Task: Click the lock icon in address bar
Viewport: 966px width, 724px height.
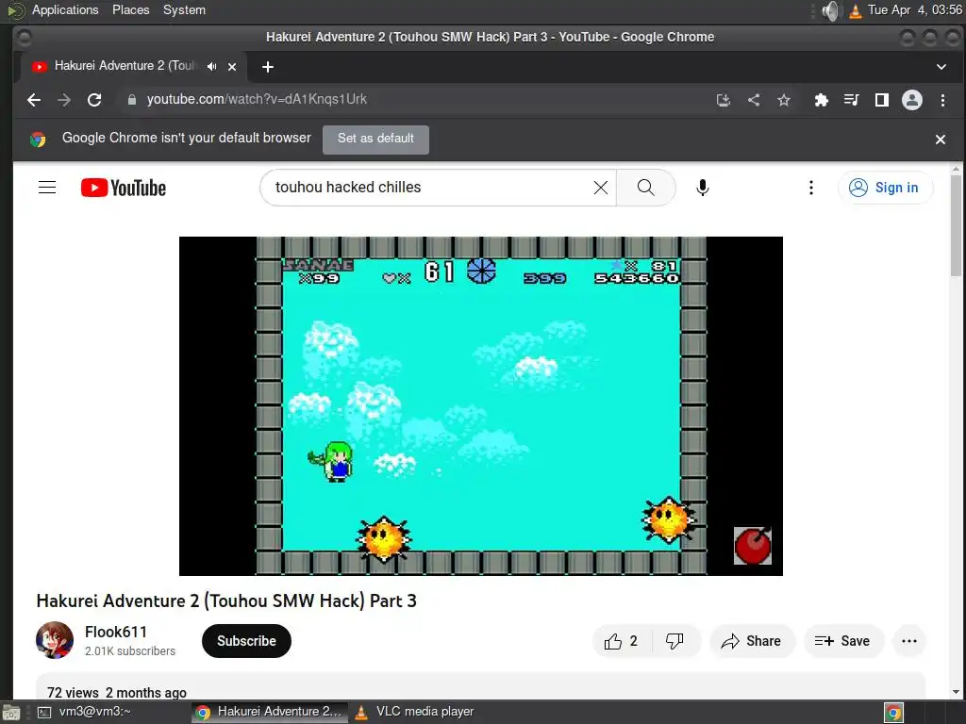Action: (x=131, y=100)
